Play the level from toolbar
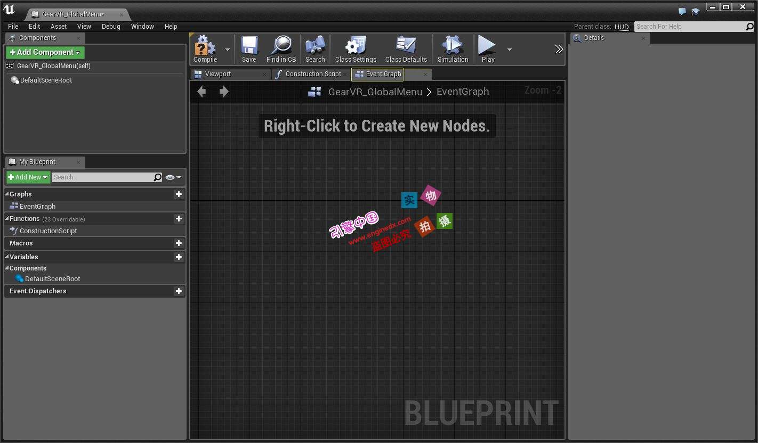758x443 pixels. click(x=488, y=50)
